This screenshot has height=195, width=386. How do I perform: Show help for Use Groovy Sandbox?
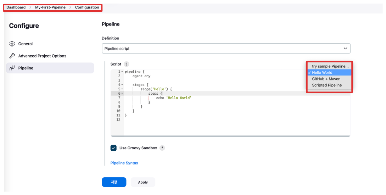pyautogui.click(x=162, y=148)
